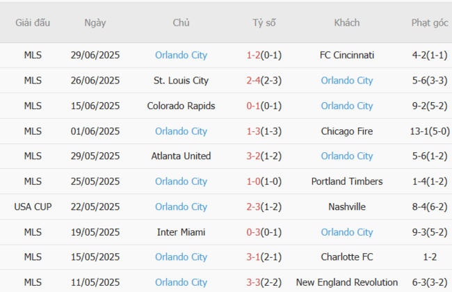The height and width of the screenshot is (292, 452).
Task: Open Charlotte FC team link
Action: [346, 257]
